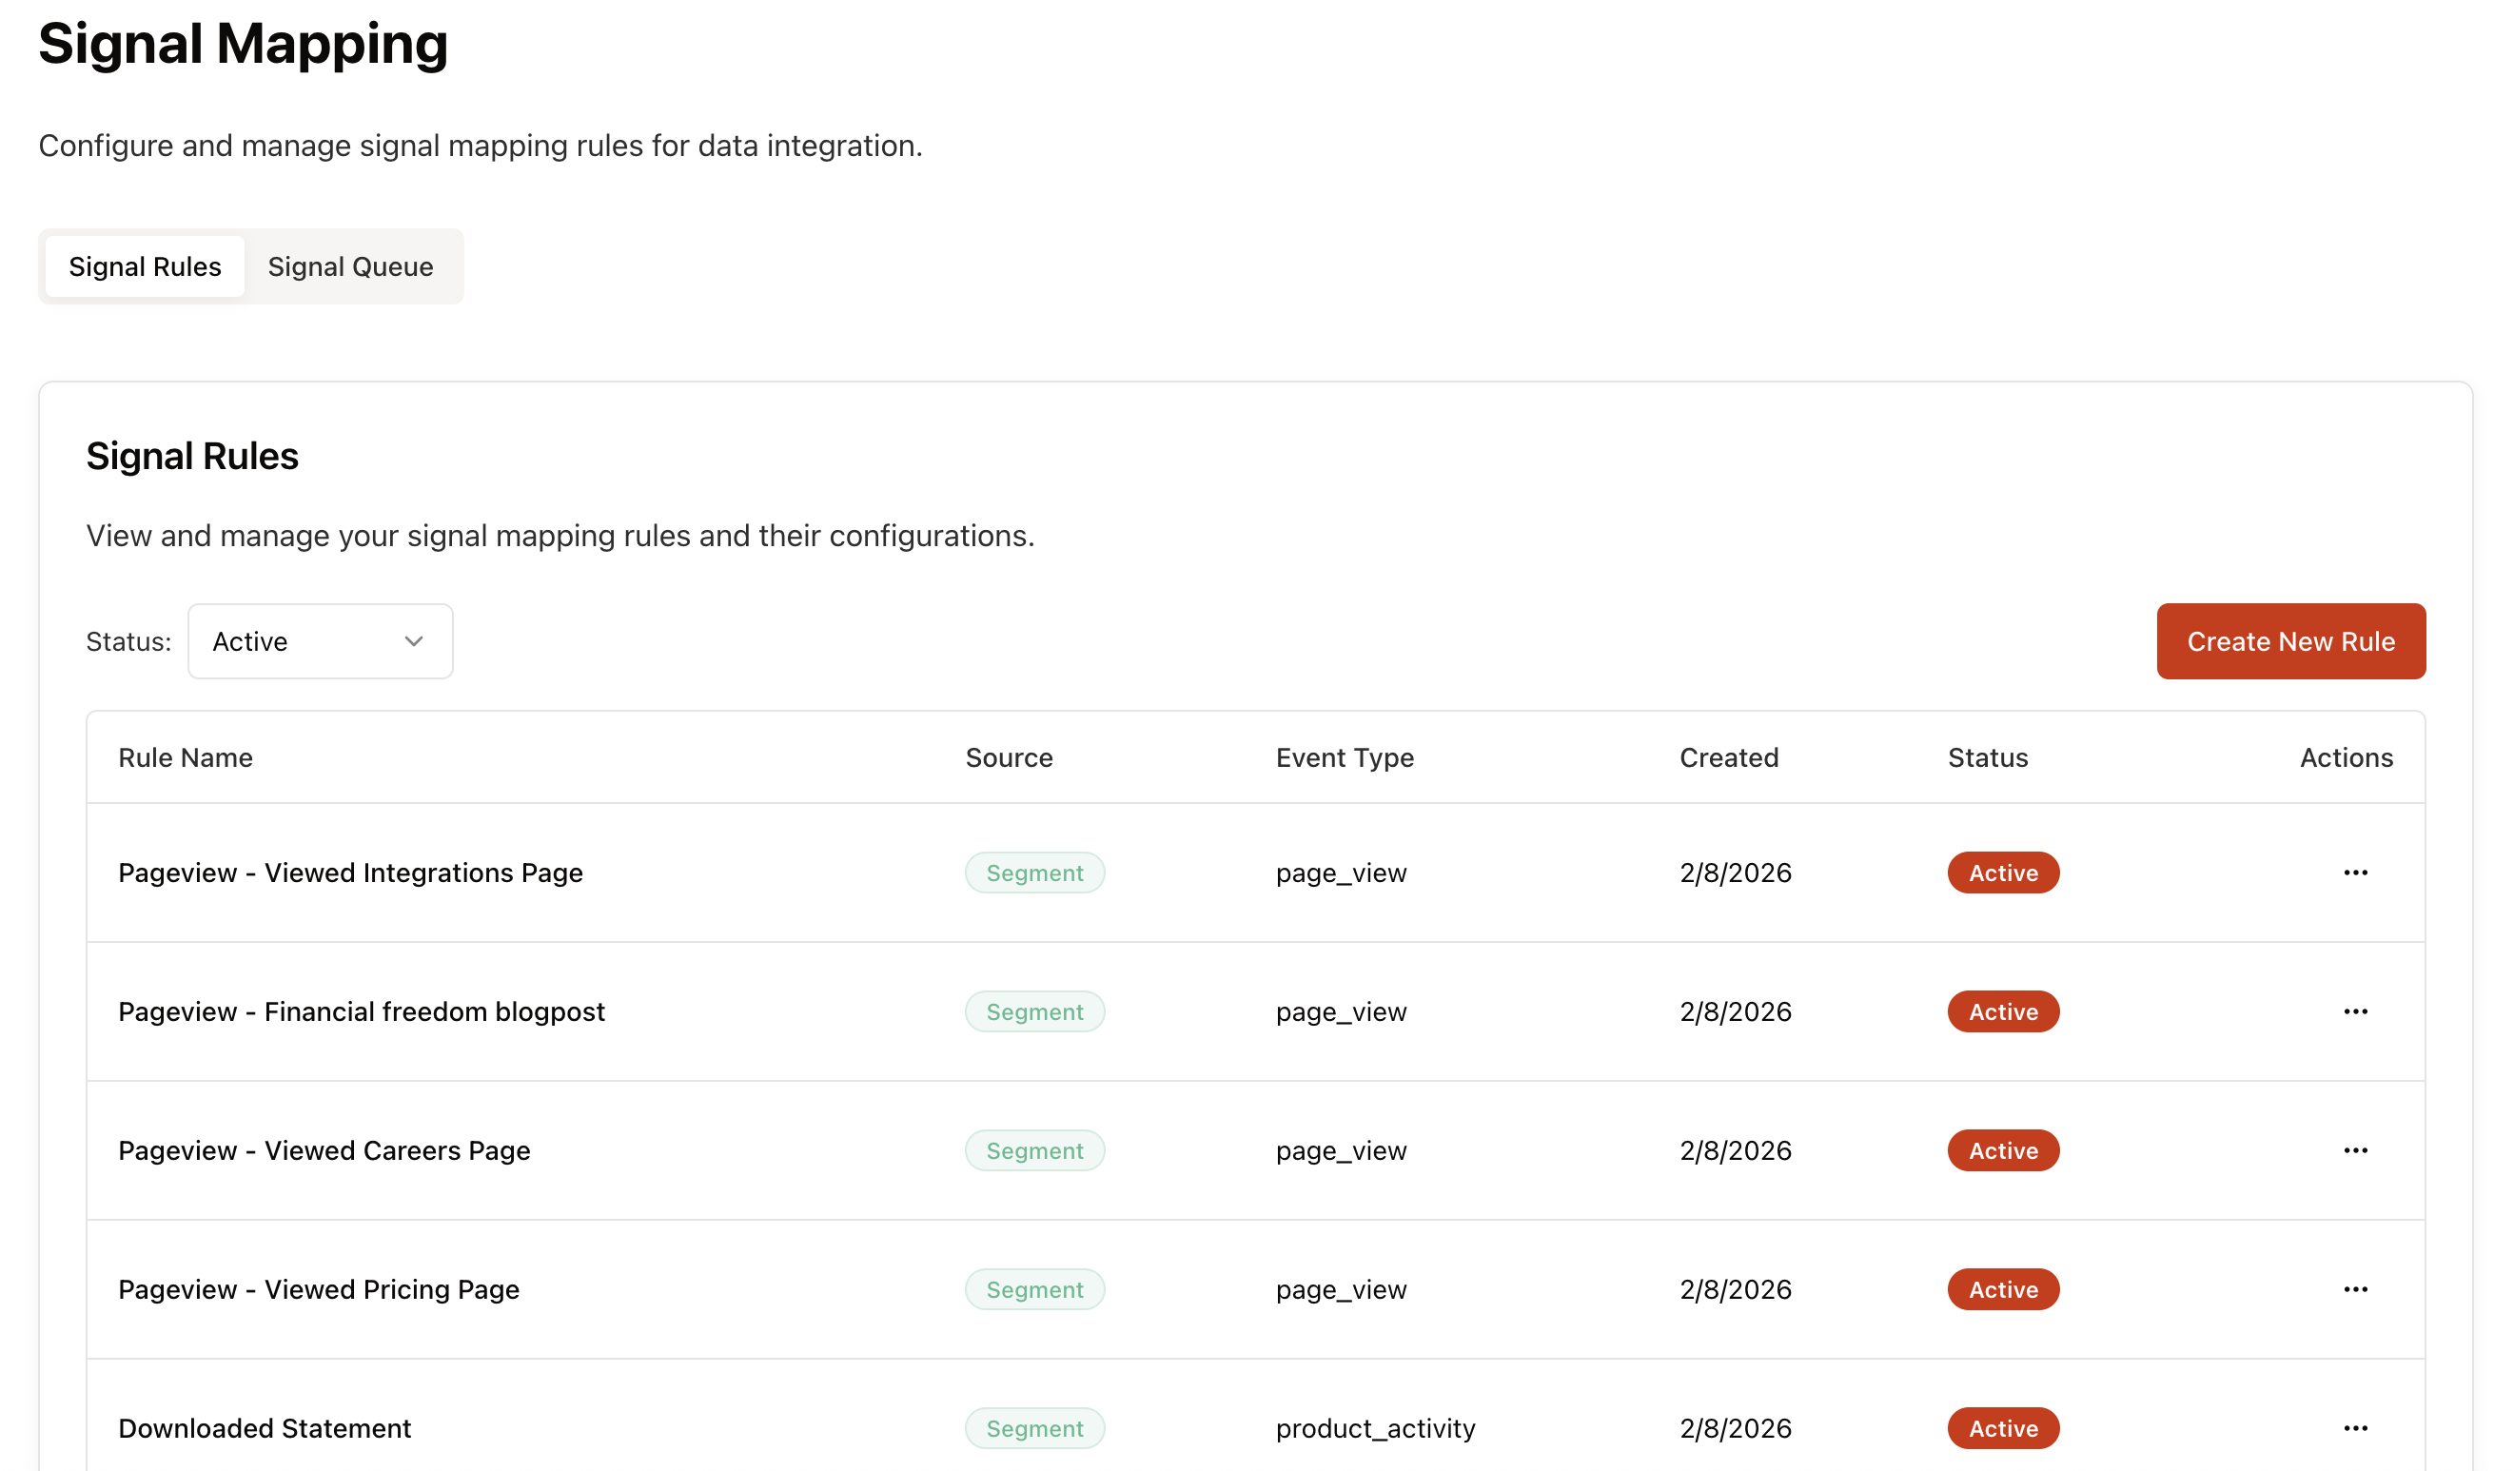Screen dimensions: 2514x1471
Task: Click Active status badge for Viewed Pricing Page
Action: [x=2003, y=1289]
